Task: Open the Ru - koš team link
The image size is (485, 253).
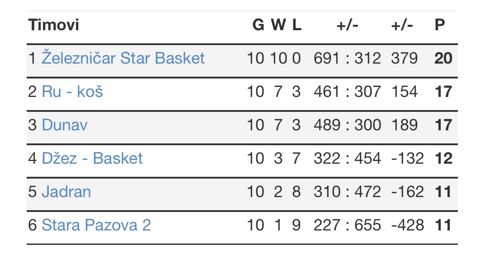Action: [72, 92]
